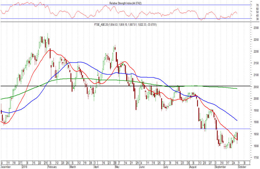Screen dimensions: 260x169
Task: Click the 2250 price axis label
Action: (256, 40)
